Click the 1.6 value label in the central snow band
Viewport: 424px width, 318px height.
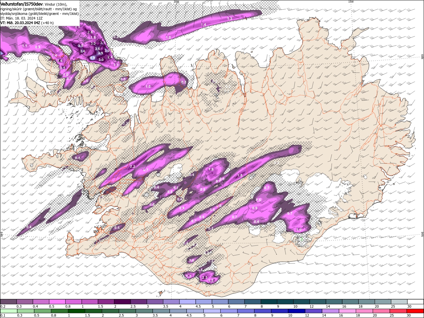[211, 169]
